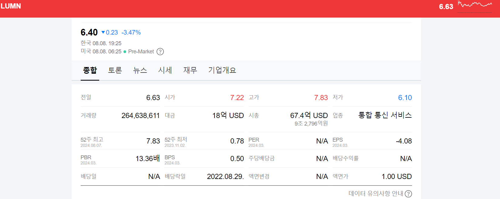
Task: Click the LUMN ticker in red header
Action: [11, 6]
